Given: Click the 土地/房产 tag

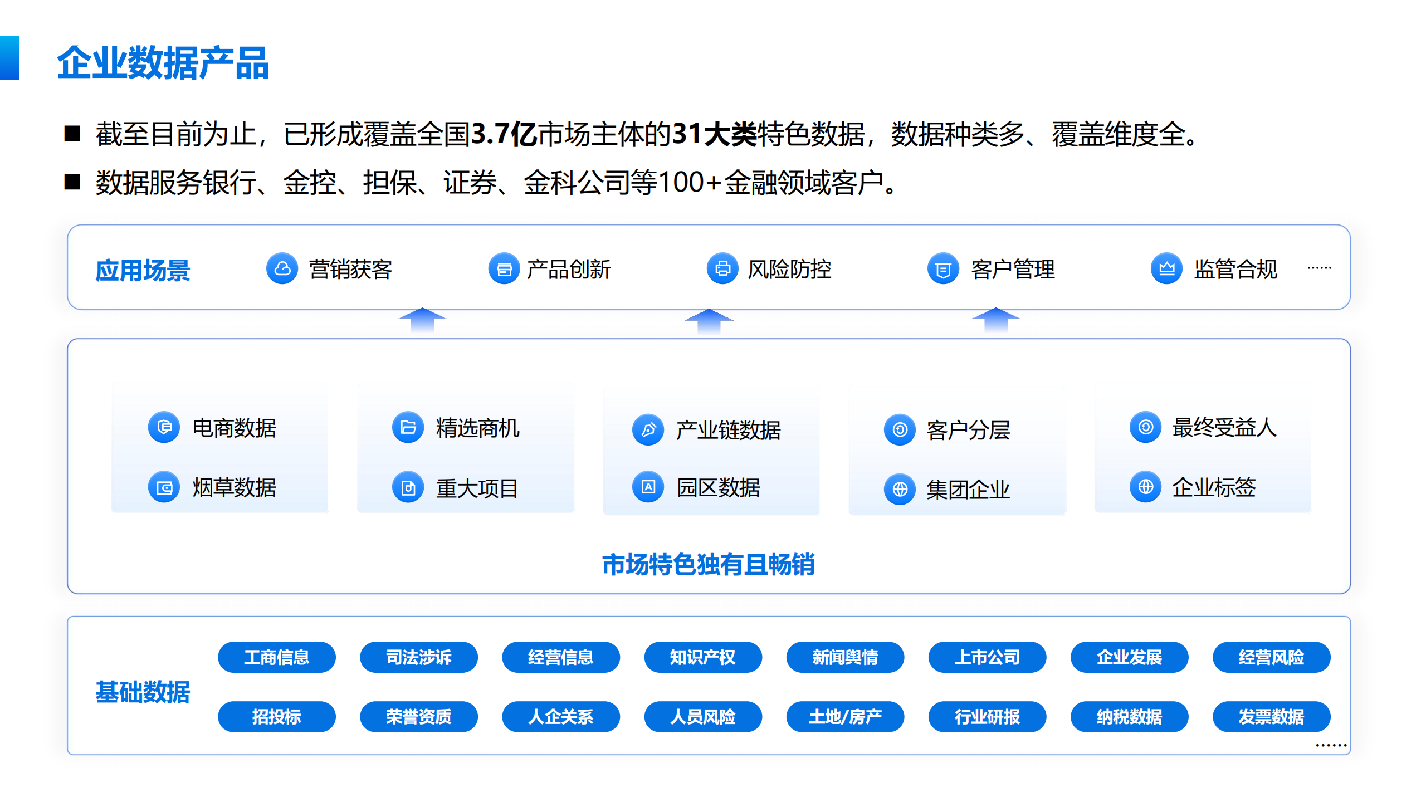Looking at the screenshot, I should [844, 716].
